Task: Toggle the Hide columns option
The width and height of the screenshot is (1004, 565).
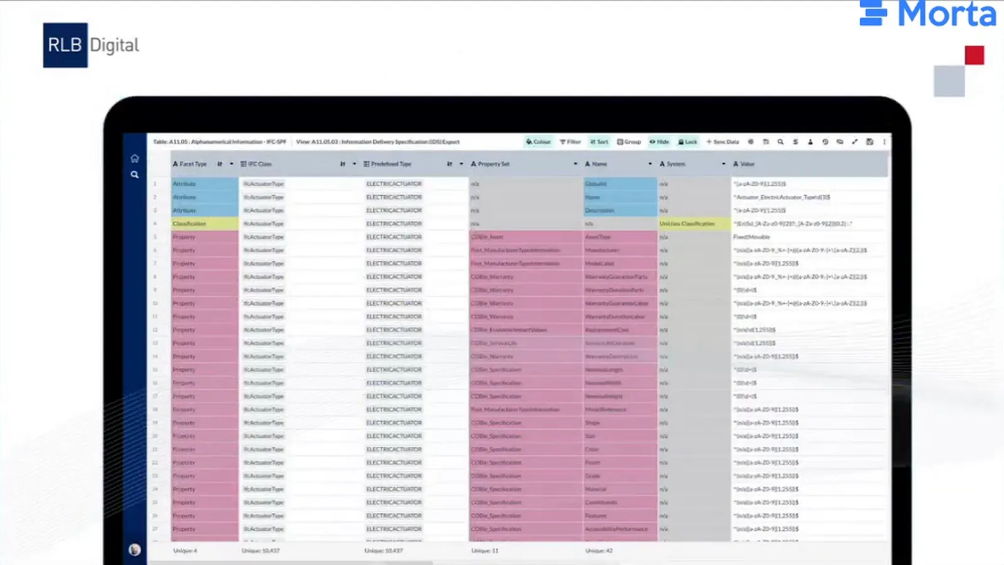Action: [x=659, y=142]
